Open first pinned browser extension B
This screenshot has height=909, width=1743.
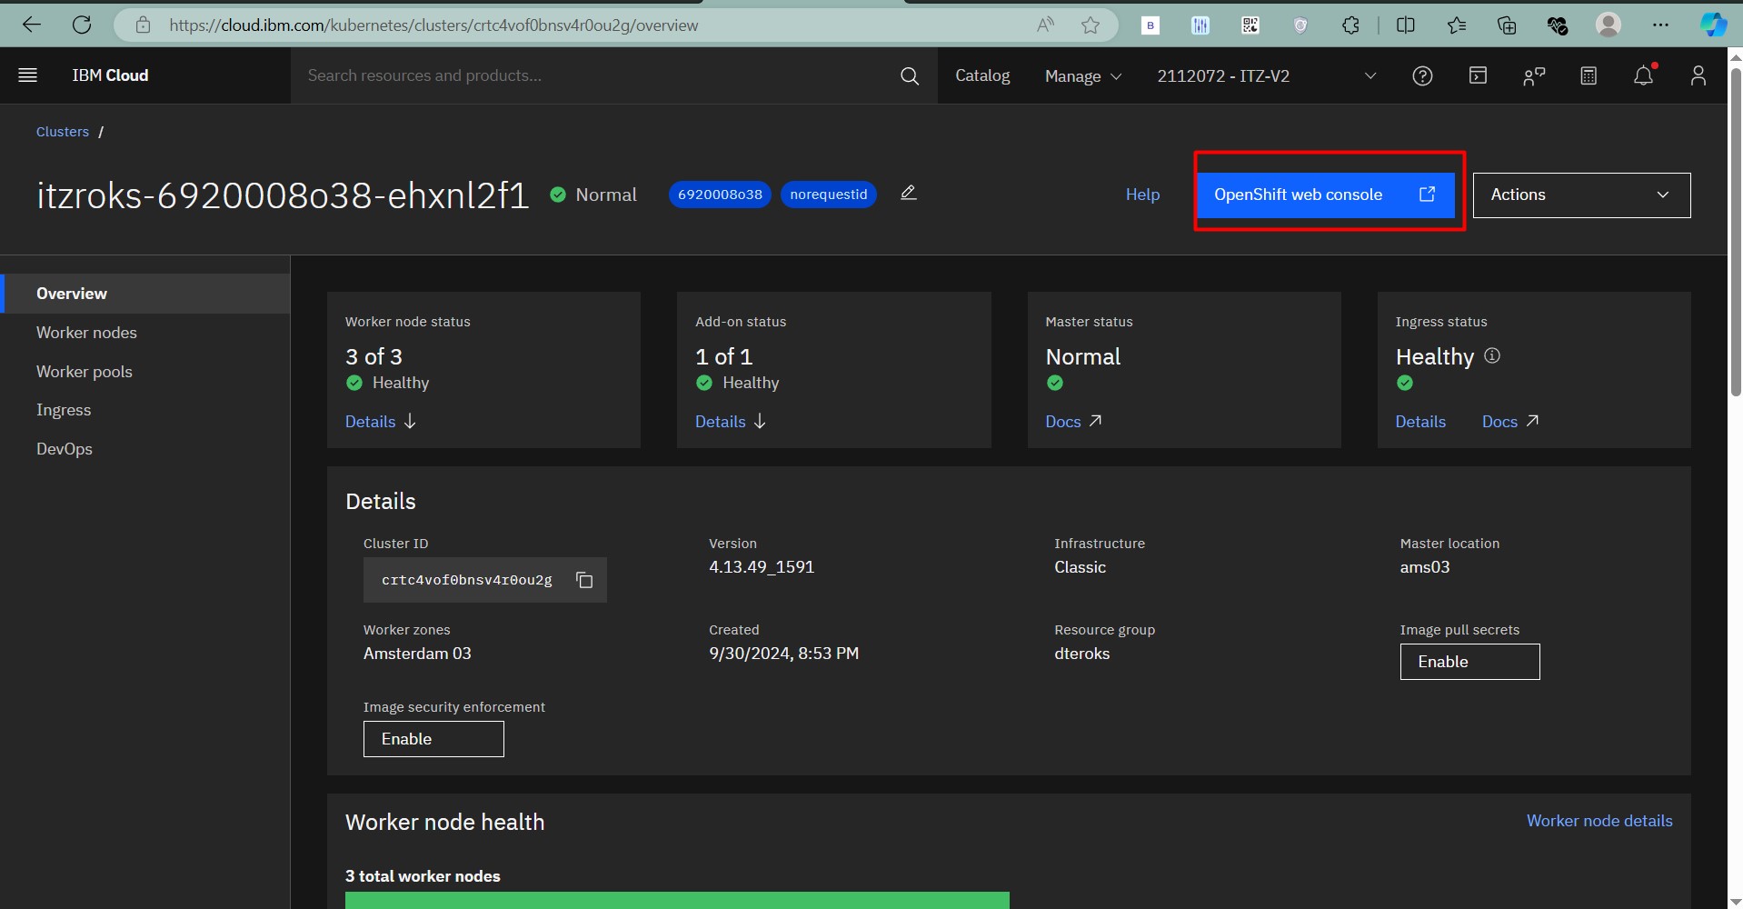(x=1150, y=25)
